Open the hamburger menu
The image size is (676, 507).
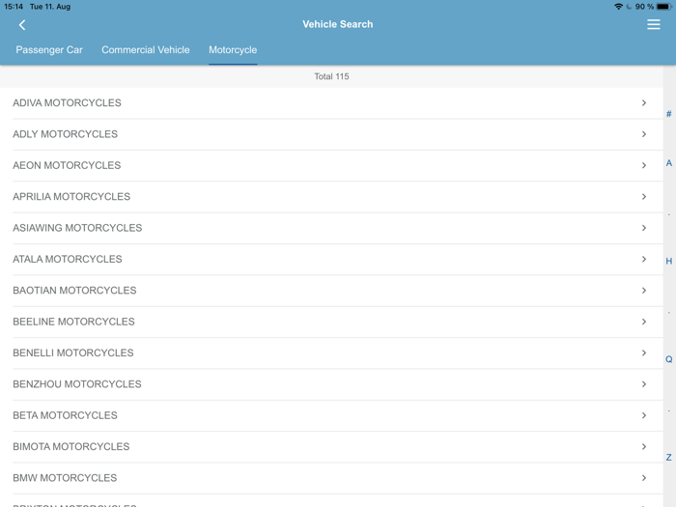point(653,24)
